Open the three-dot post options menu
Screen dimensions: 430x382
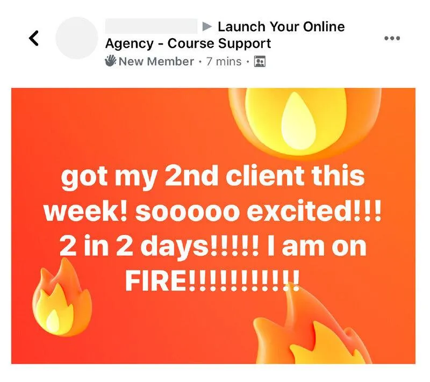point(392,38)
